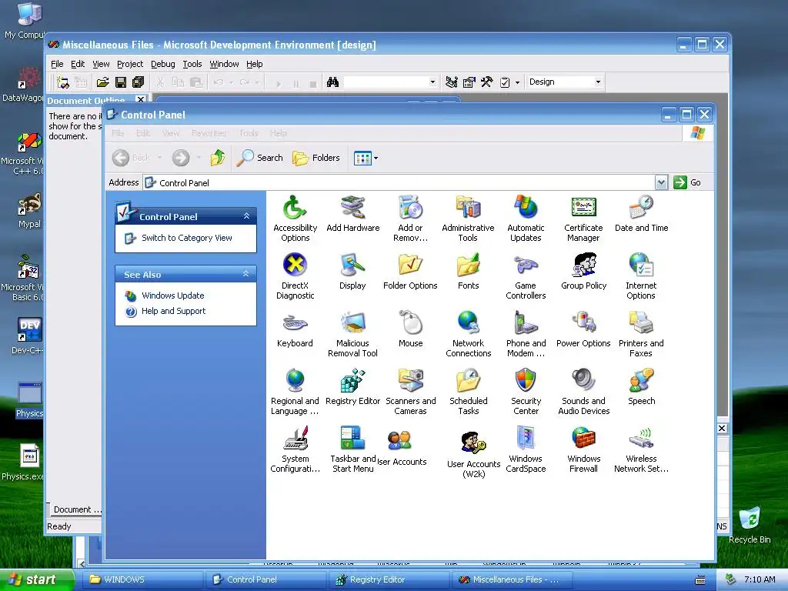Collapse the Control Panel sidebar section
788x591 pixels.
pos(246,216)
